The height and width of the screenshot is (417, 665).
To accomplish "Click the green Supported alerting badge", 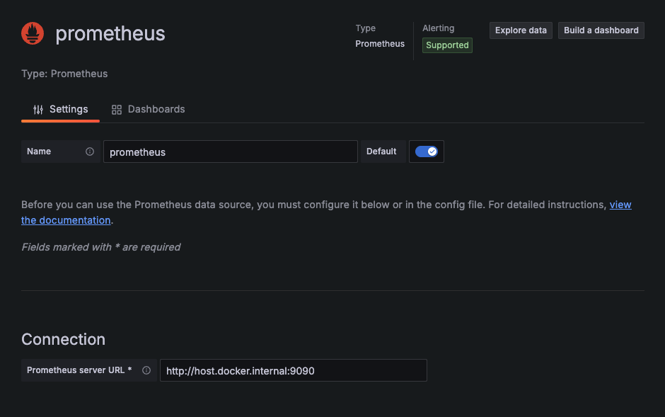I will tap(447, 45).
